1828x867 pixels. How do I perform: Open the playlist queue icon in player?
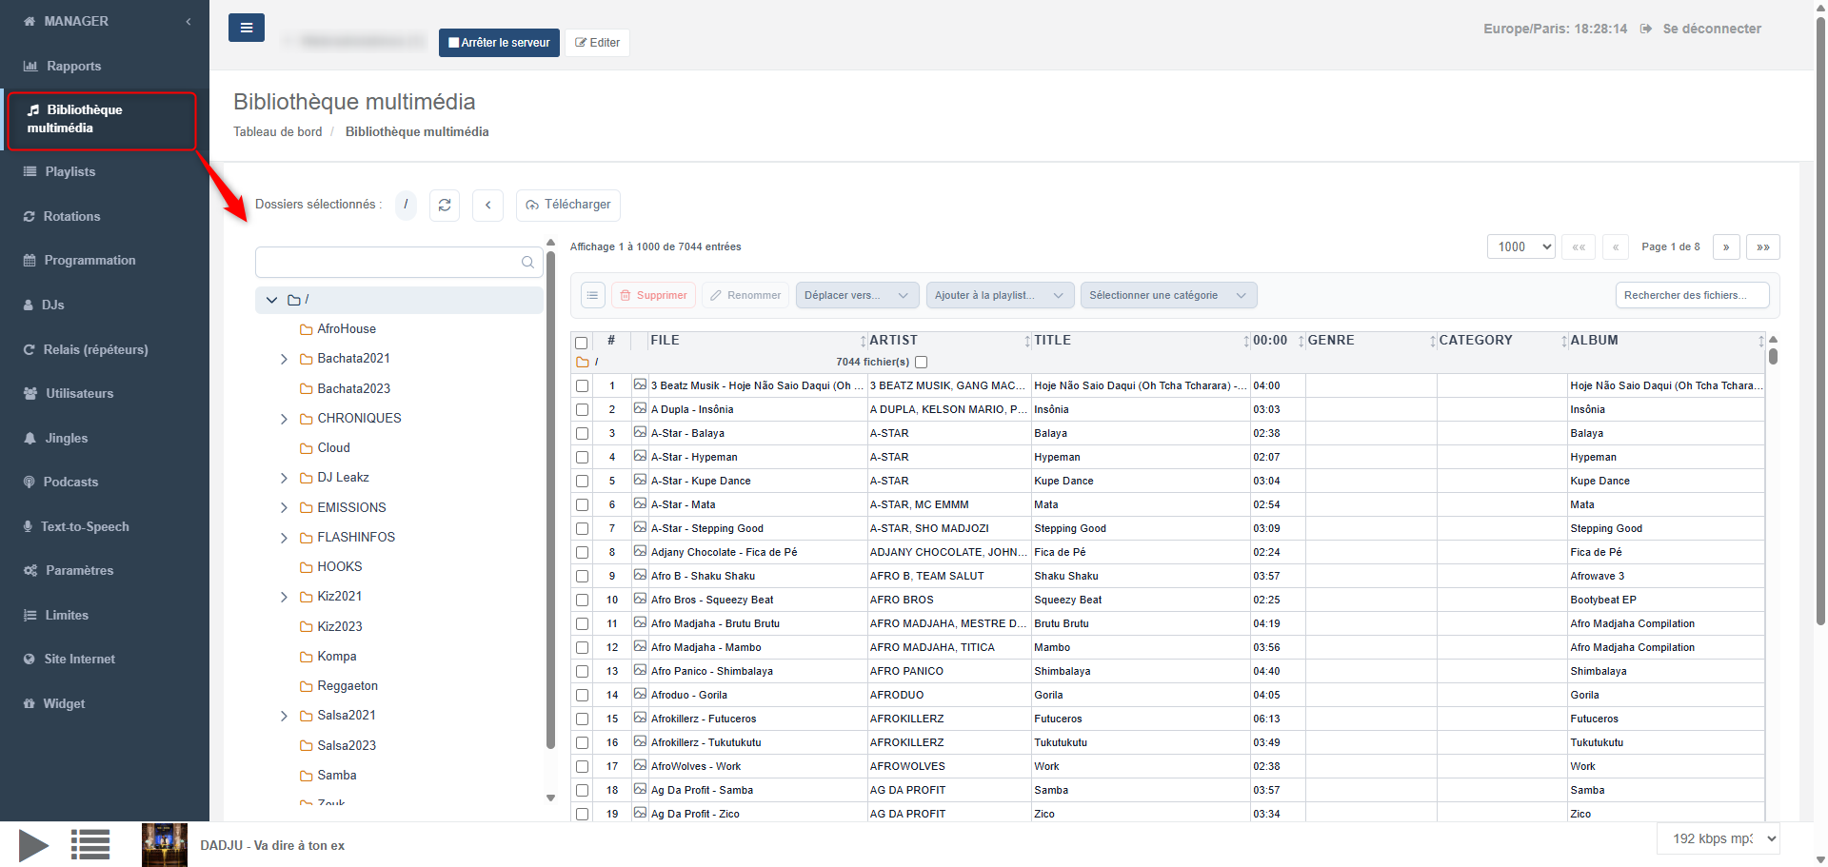[x=90, y=844]
